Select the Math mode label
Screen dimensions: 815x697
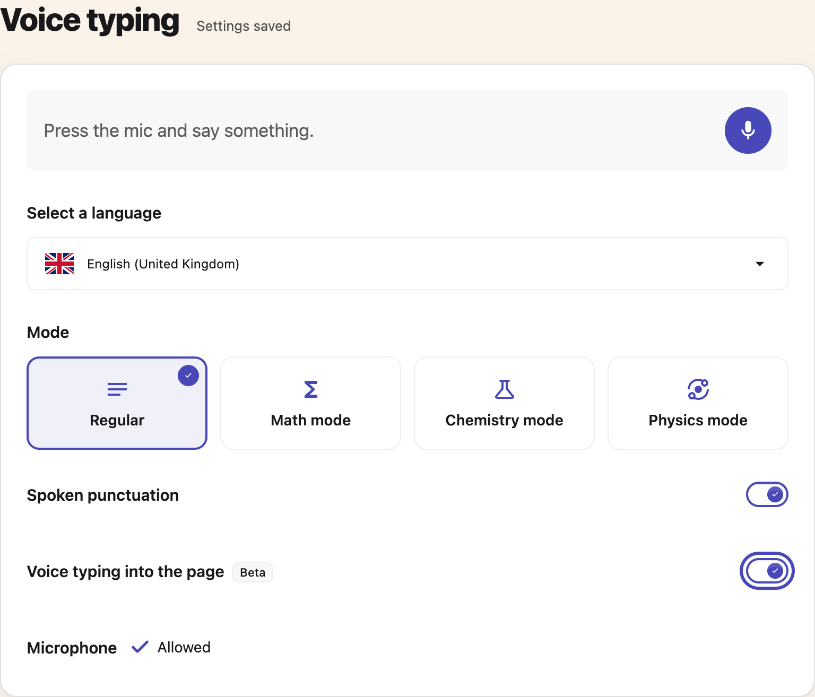311,420
